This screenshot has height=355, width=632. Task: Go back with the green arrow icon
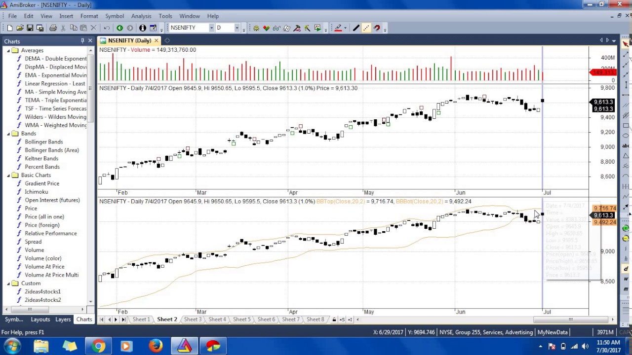[119, 28]
